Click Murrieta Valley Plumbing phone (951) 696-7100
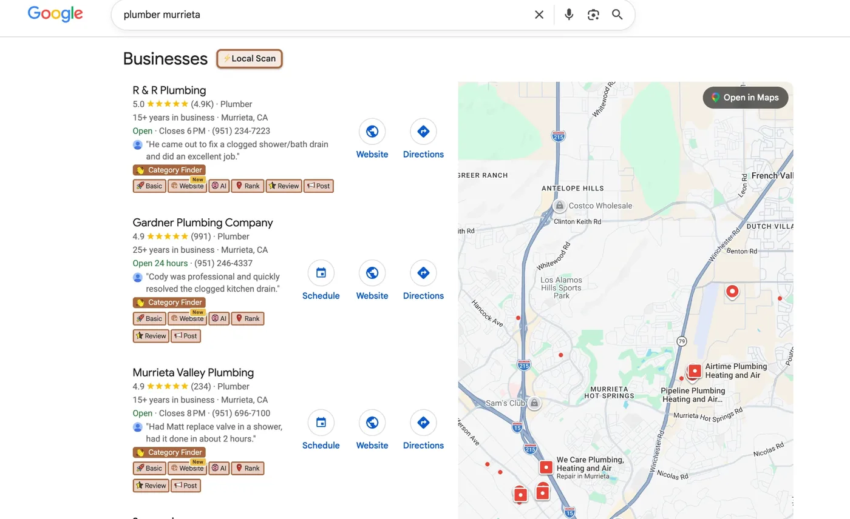Viewport: 850px width, 519px height. tap(241, 413)
